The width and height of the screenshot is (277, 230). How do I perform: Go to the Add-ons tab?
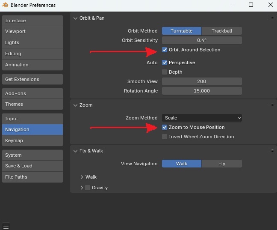[32, 93]
